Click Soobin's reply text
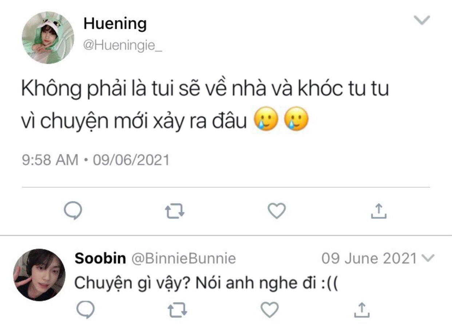This screenshot has width=452, height=328. click(206, 283)
